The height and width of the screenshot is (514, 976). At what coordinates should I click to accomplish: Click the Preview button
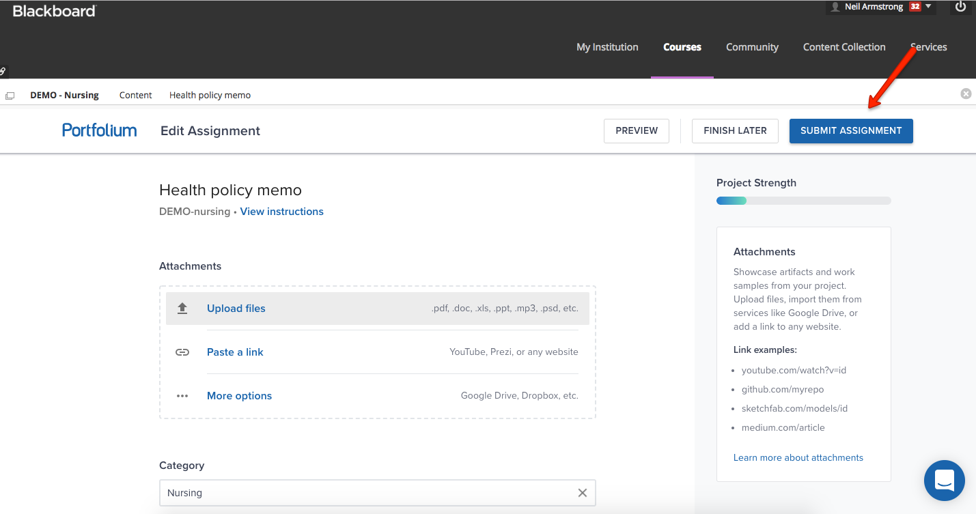click(637, 130)
